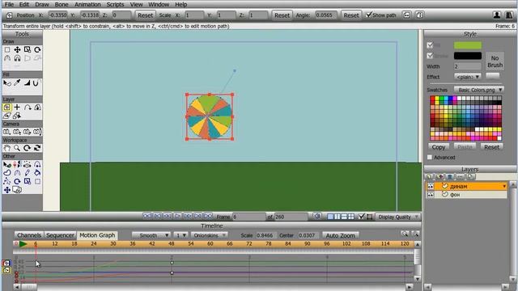Pick the Pan Workspace hand tool
The width and height of the screenshot is (518, 291).
pyautogui.click(x=7, y=148)
